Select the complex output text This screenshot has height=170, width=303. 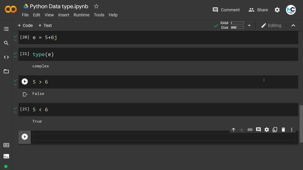coord(41,66)
